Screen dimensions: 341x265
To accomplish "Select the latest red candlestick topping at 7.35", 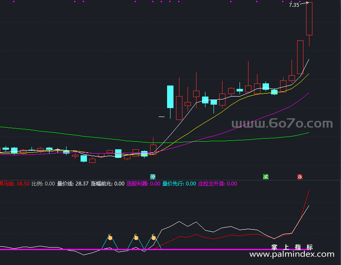I will [309, 19].
